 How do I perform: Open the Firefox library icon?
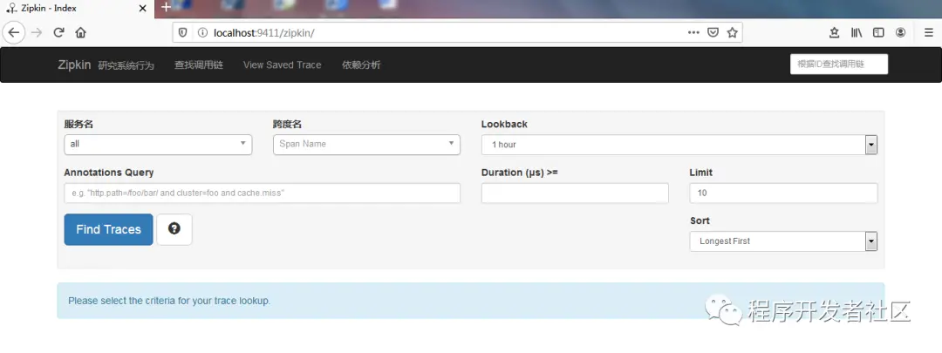click(857, 32)
